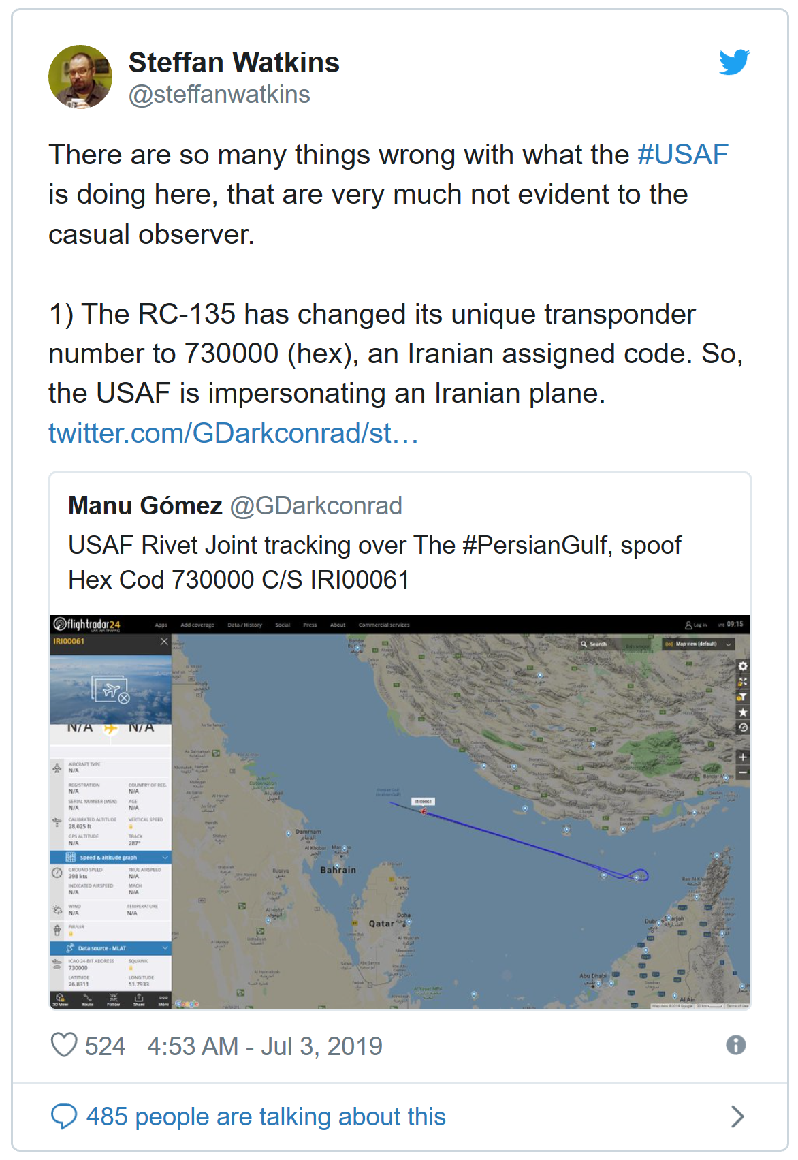798x1160 pixels.
Task: Click the star bookmarks icon on map
Action: coord(743,712)
